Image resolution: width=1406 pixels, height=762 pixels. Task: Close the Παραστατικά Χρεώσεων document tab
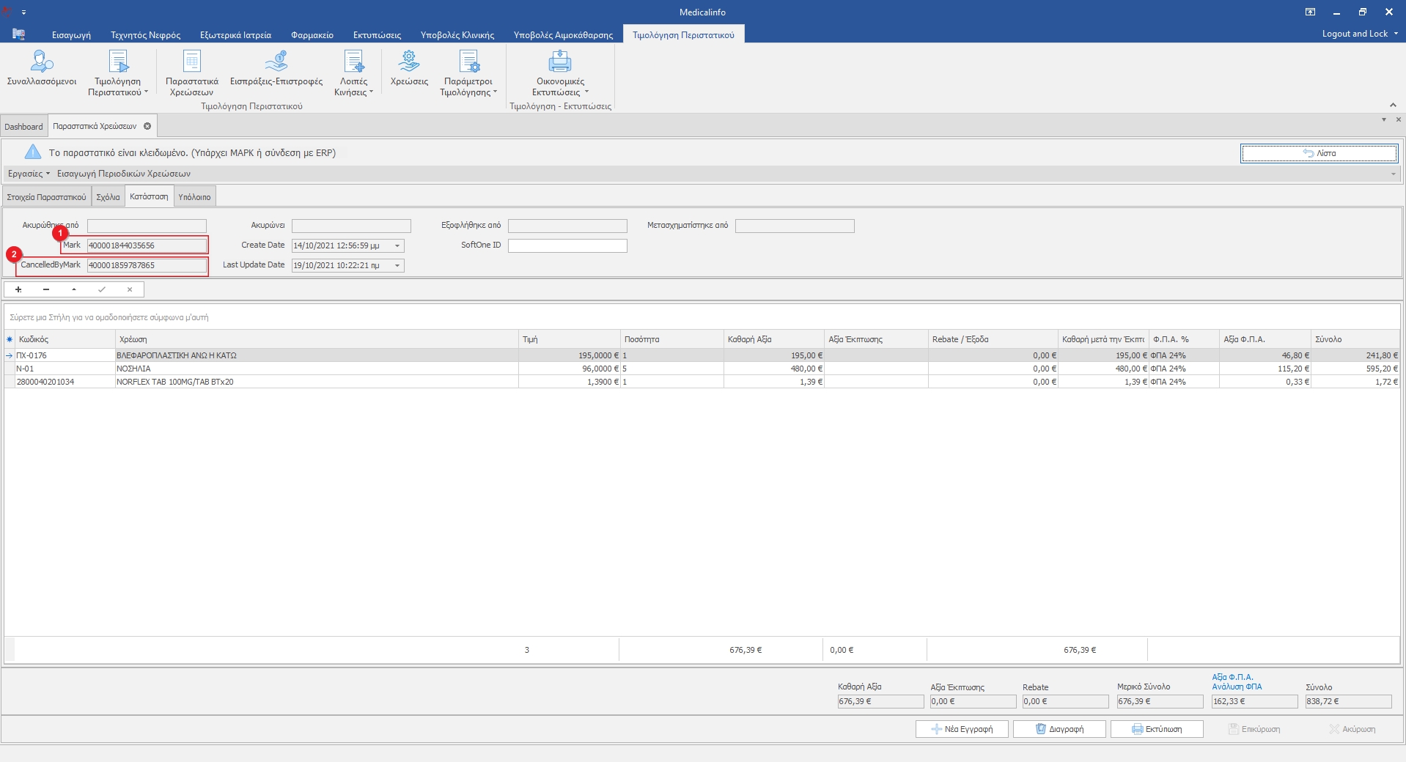[147, 126]
